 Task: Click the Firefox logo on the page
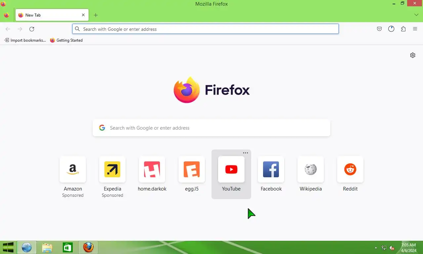click(x=211, y=90)
